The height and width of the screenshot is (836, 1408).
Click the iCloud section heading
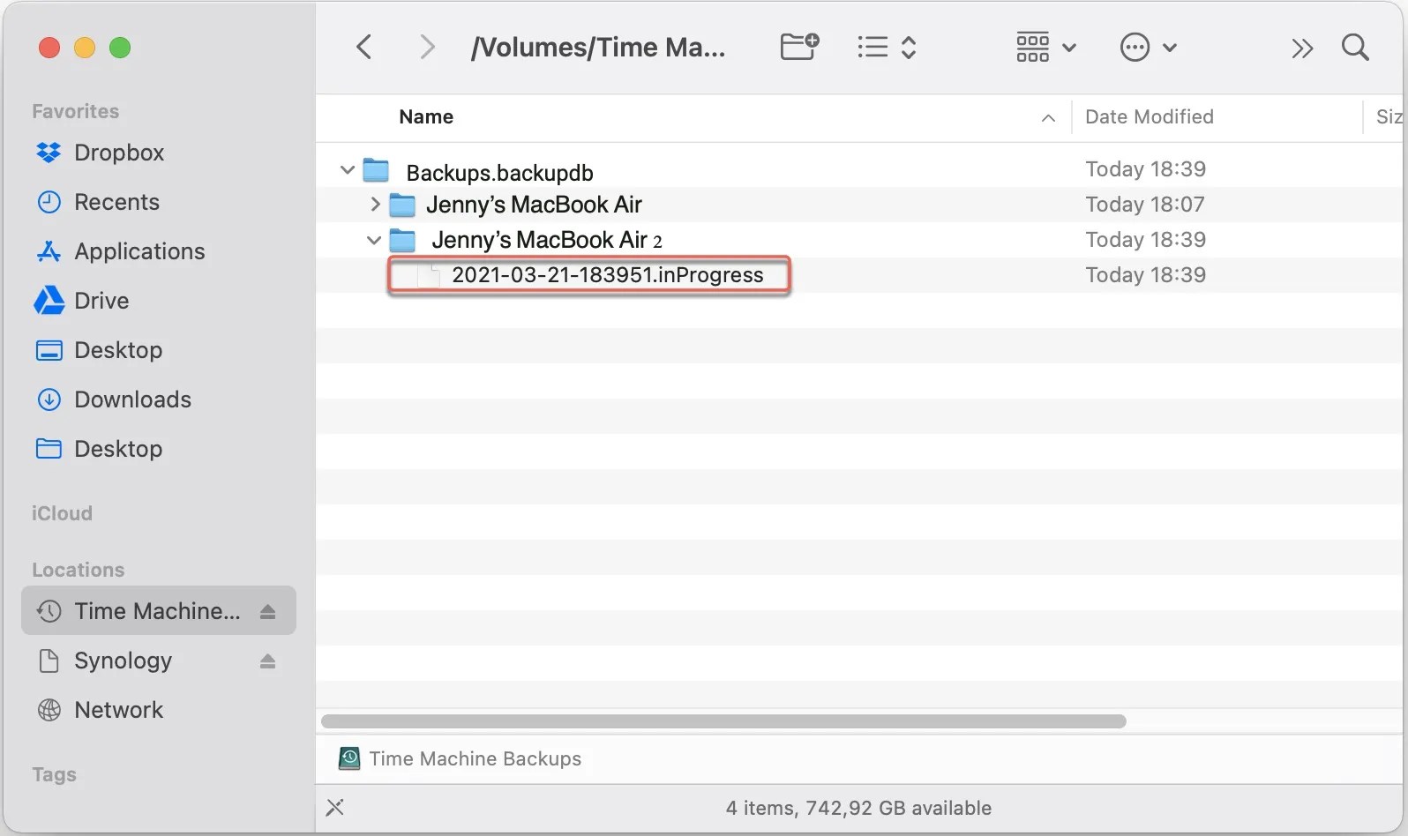[x=62, y=513]
